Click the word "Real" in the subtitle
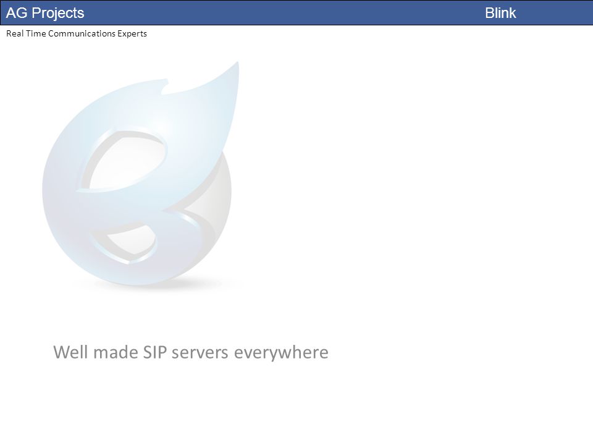This screenshot has width=593, height=445. coord(15,33)
